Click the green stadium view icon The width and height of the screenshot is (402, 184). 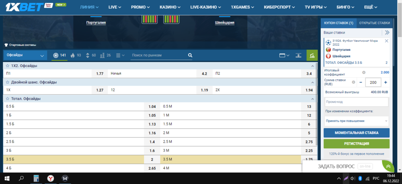[312, 55]
